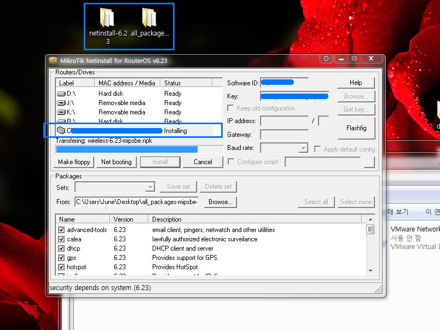Viewport: 440px width, 330px height.
Task: Click the Net booting button
Action: click(x=117, y=162)
